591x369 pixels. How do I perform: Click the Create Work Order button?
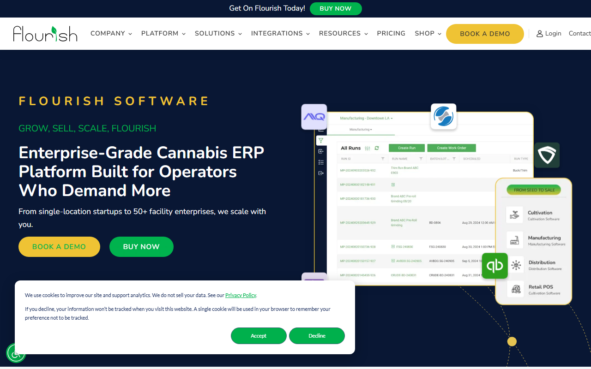(x=452, y=148)
